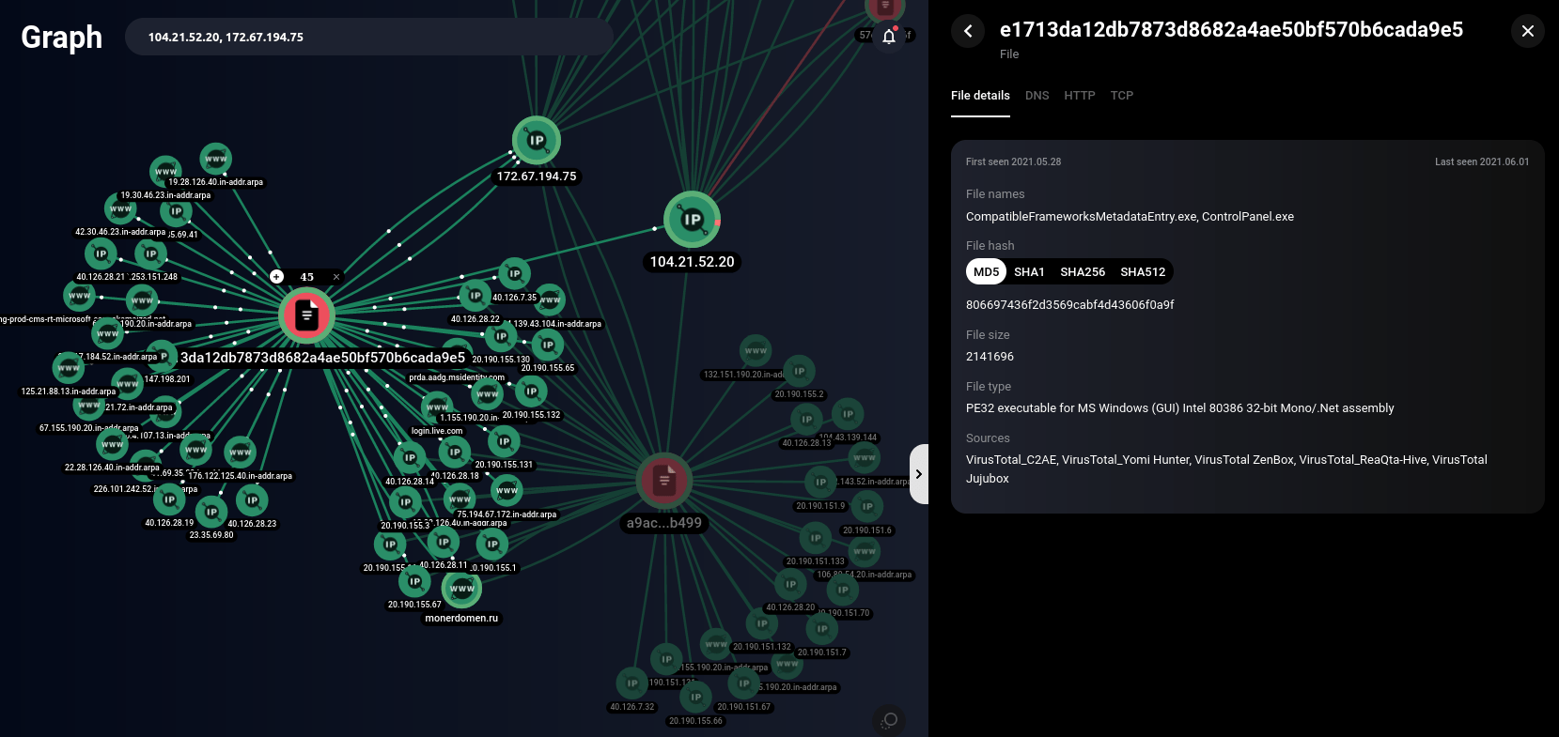Click the file names CompatibleFrameworksMetadataEntry.exe text

(1081, 217)
